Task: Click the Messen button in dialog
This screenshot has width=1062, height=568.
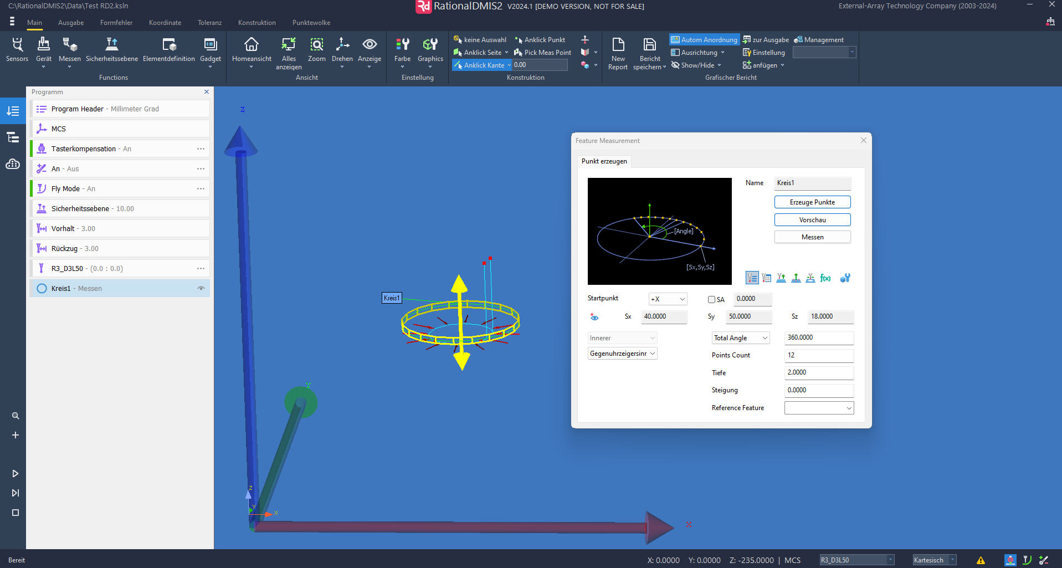Action: click(x=812, y=237)
